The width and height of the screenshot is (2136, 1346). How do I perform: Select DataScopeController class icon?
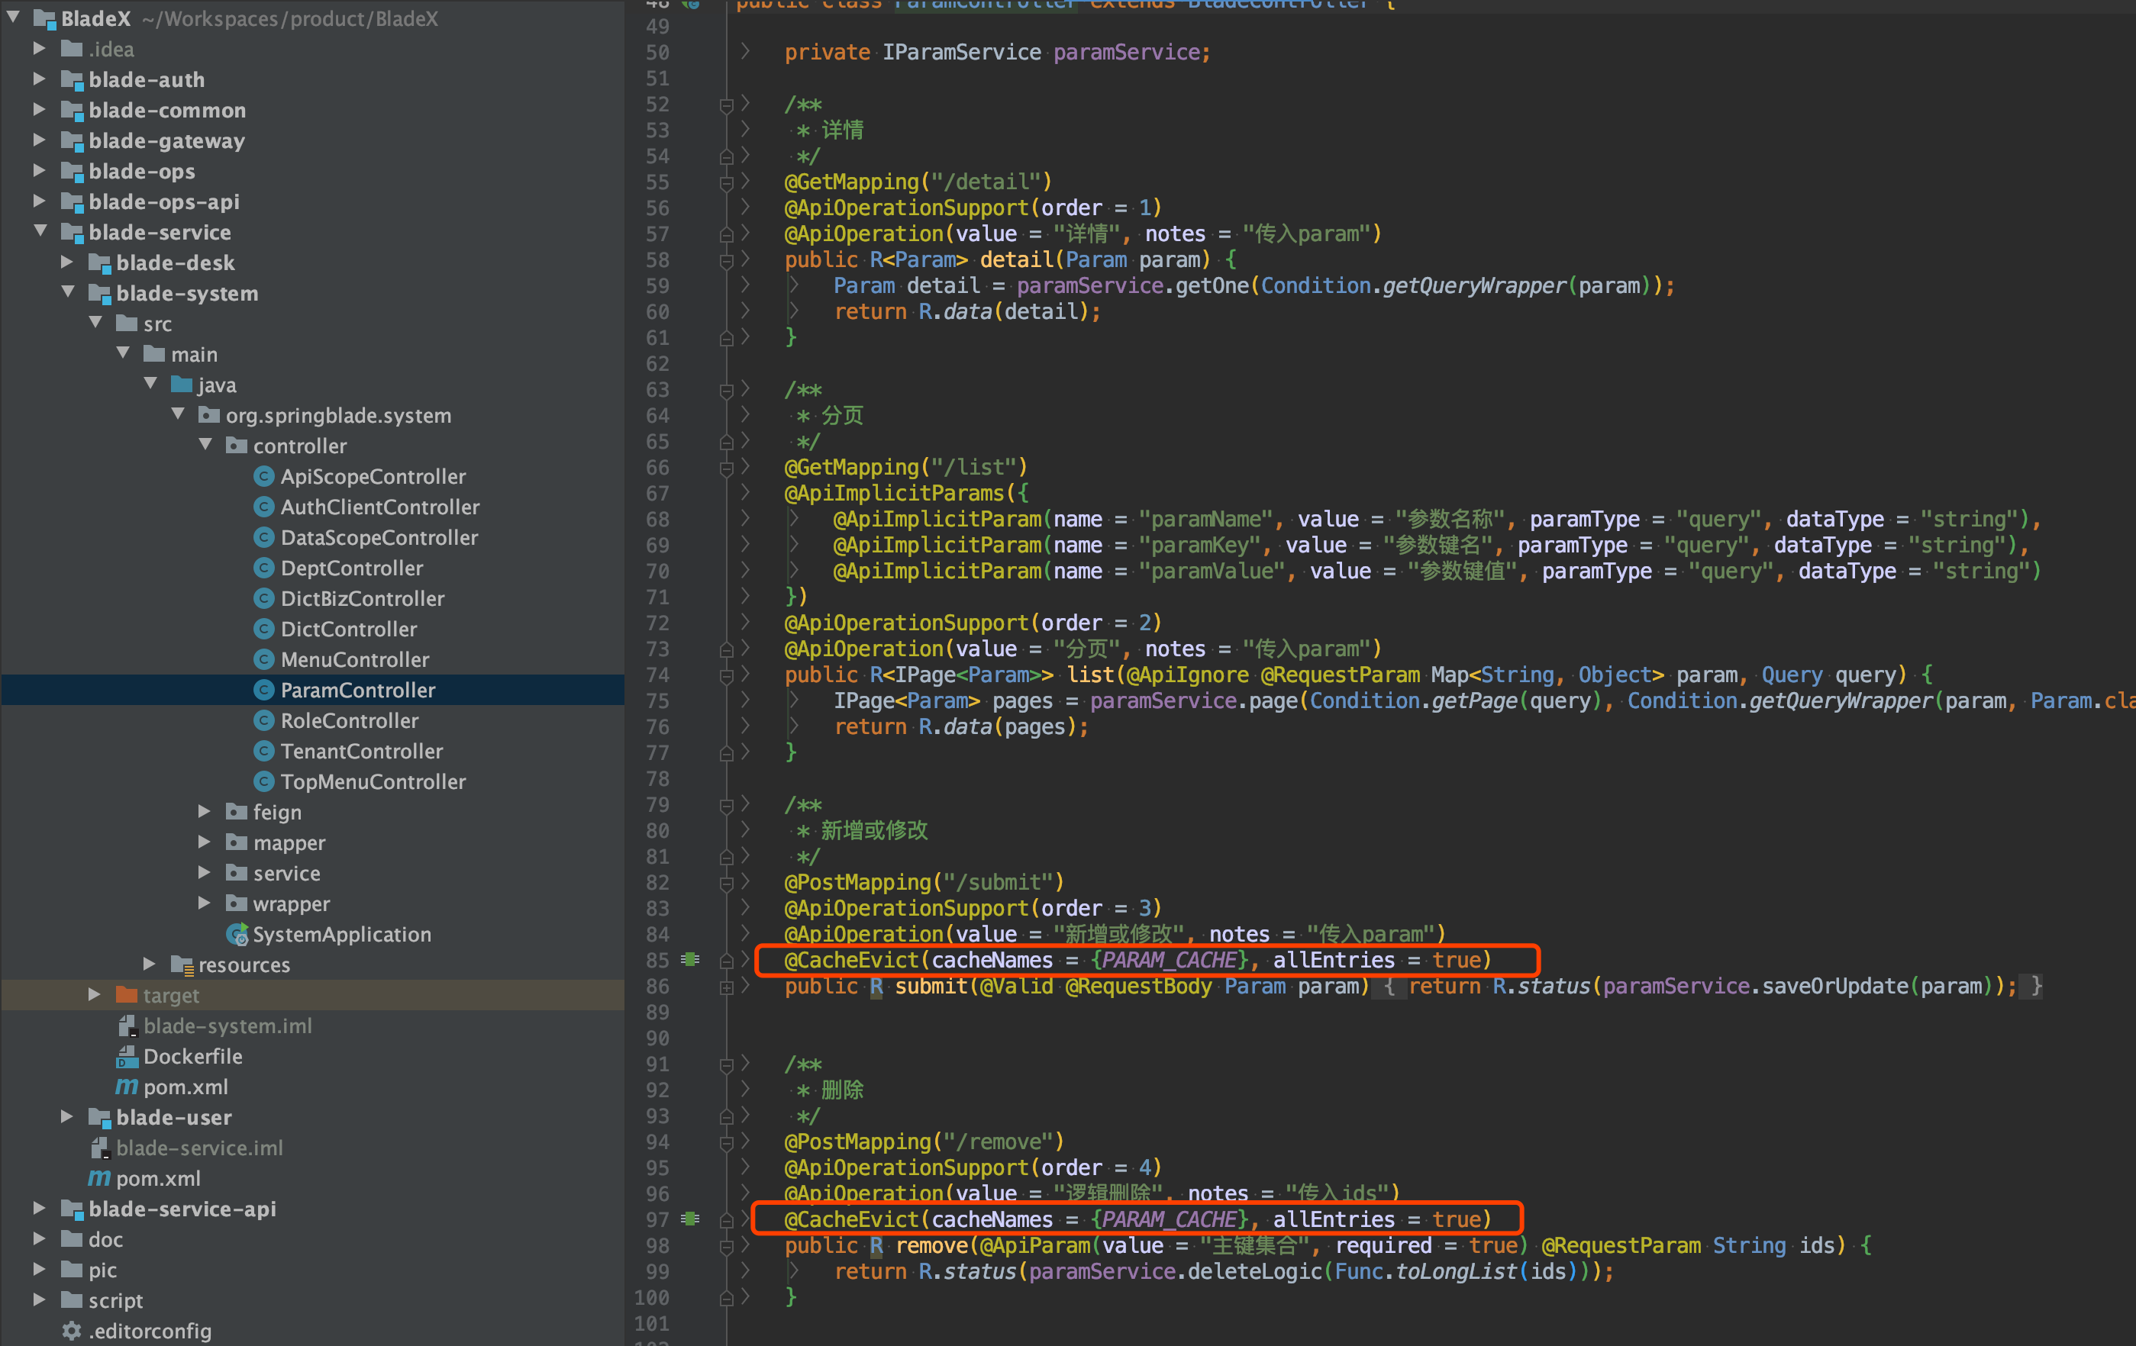pos(263,537)
